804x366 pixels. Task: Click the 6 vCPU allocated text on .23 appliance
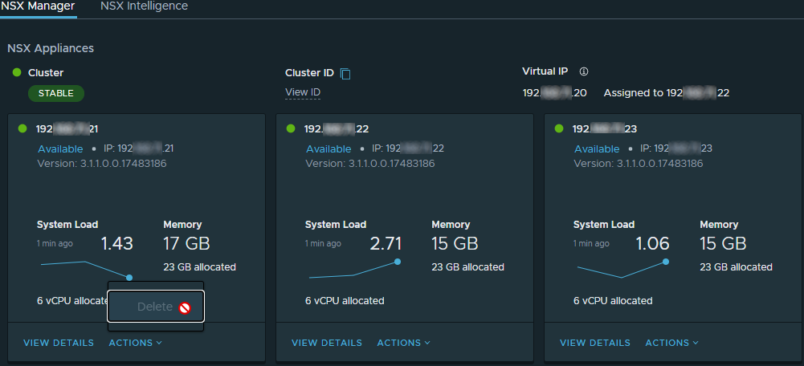(x=613, y=301)
